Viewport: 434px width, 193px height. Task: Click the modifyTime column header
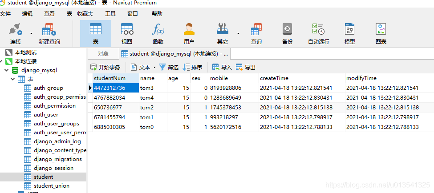[x=389, y=78]
